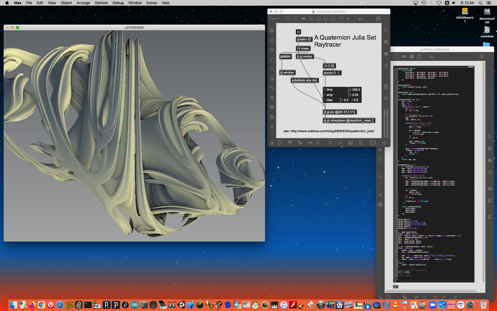Click the amp value 0.54 number box
This screenshot has height=311, width=497.
click(355, 95)
